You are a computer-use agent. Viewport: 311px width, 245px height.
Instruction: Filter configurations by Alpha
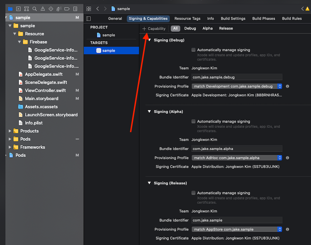(208, 29)
